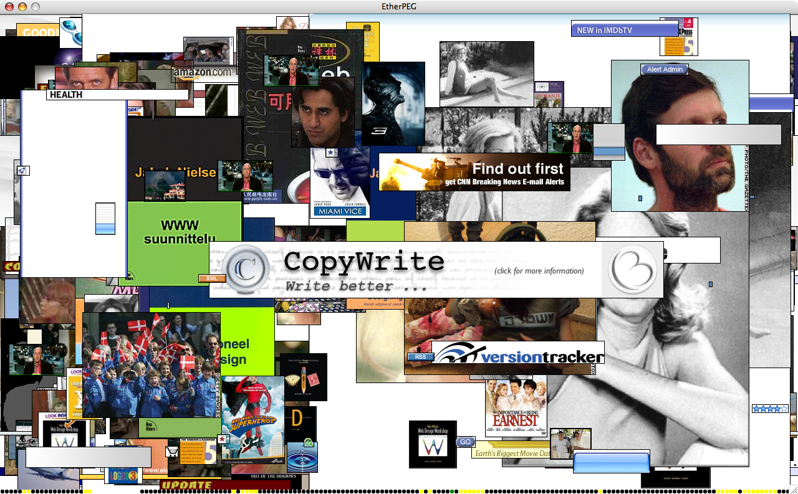Viewport: 798px width, 494px height.
Task: Click the HEALTH heading bar
Action: pos(117,95)
